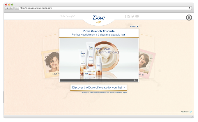Select the curly-haired woman polaroid photo
Screen dimensions: 198x122
click(x=50, y=64)
